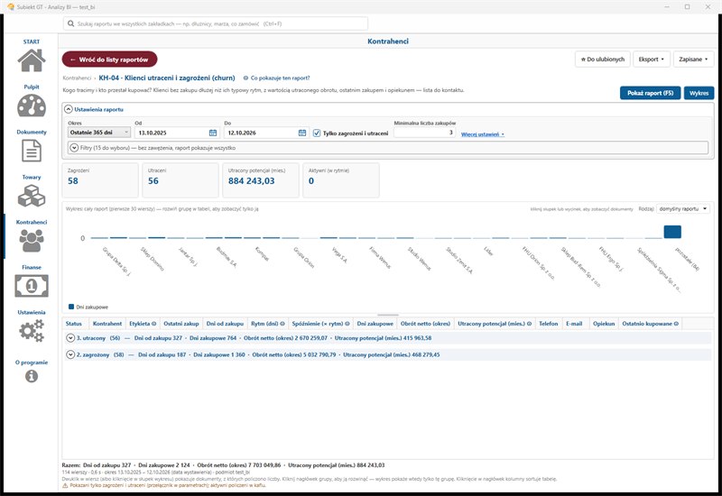Click info icon next to Spóźnienie column
The height and width of the screenshot is (496, 722).
[347, 324]
